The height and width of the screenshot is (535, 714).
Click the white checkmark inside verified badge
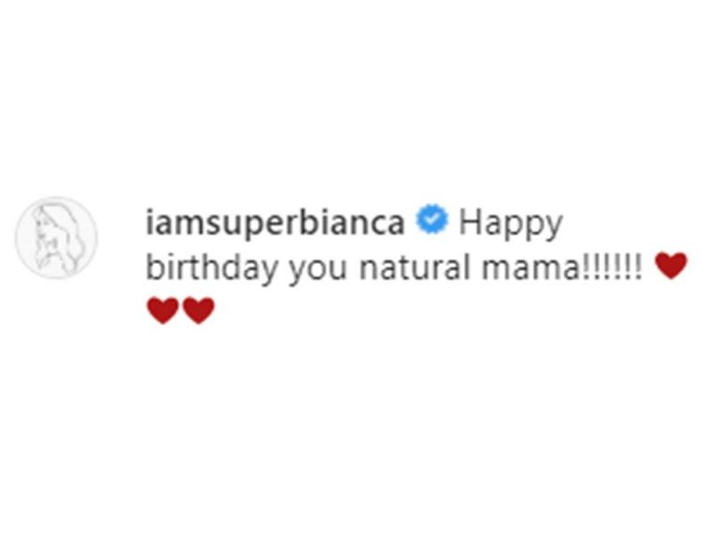[432, 219]
